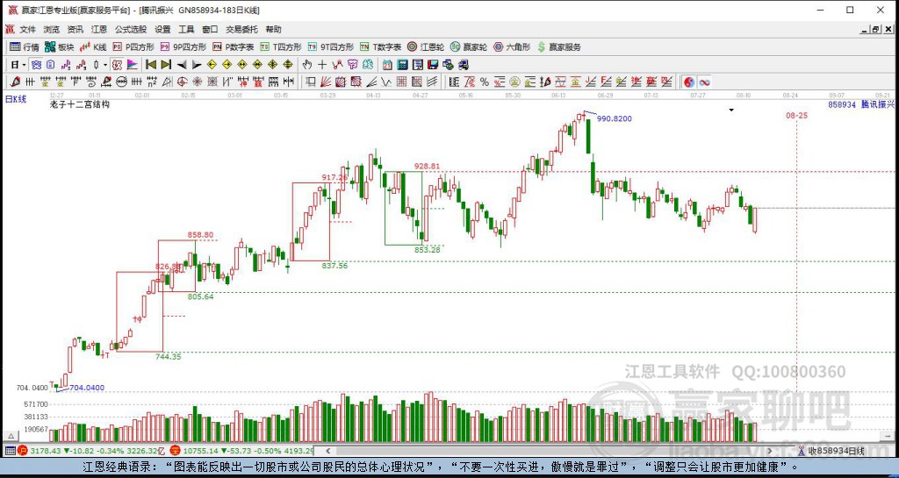Open the 9T四方形 tool
The height and width of the screenshot is (478, 899).
(330, 47)
